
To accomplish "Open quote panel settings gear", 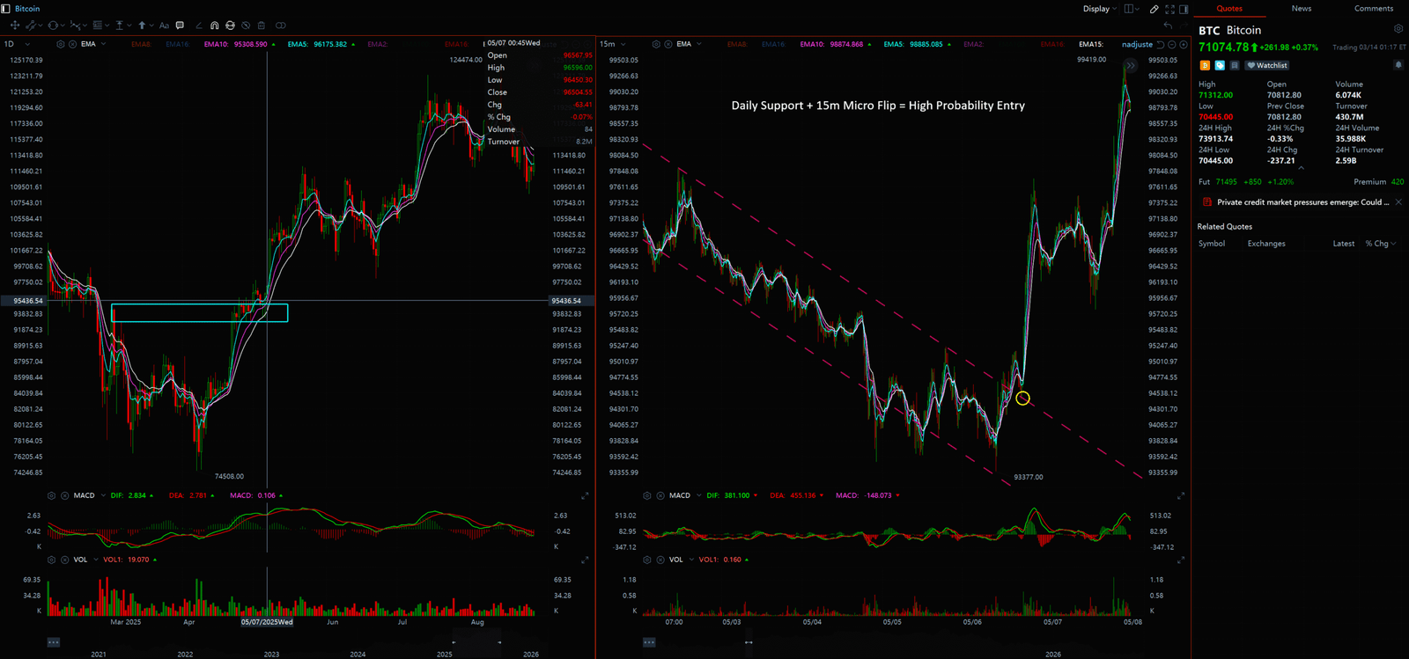I will pyautogui.click(x=1398, y=29).
